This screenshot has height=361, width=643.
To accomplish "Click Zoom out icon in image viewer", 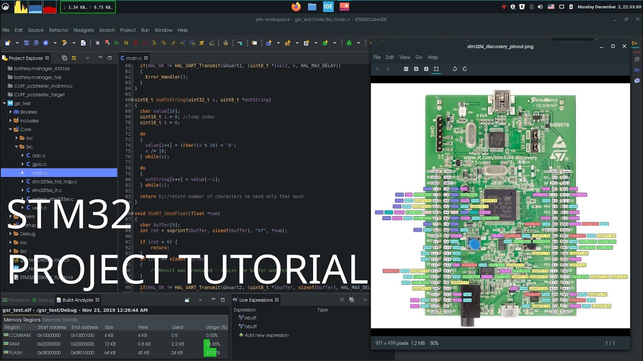I will click(x=406, y=69).
